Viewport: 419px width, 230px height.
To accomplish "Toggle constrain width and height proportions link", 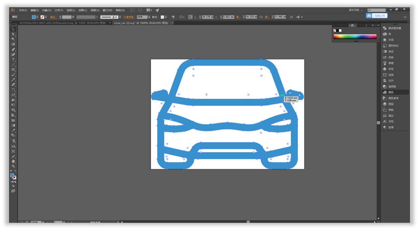I will [x=261, y=17].
